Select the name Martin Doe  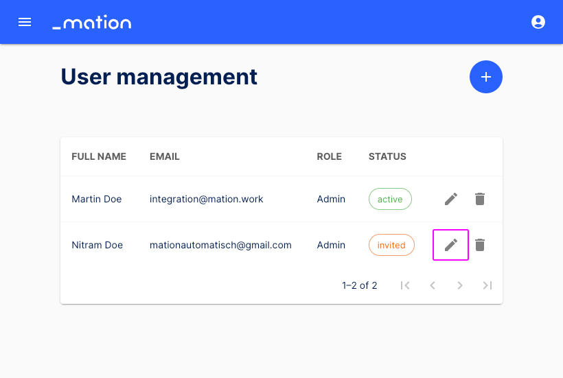click(97, 199)
